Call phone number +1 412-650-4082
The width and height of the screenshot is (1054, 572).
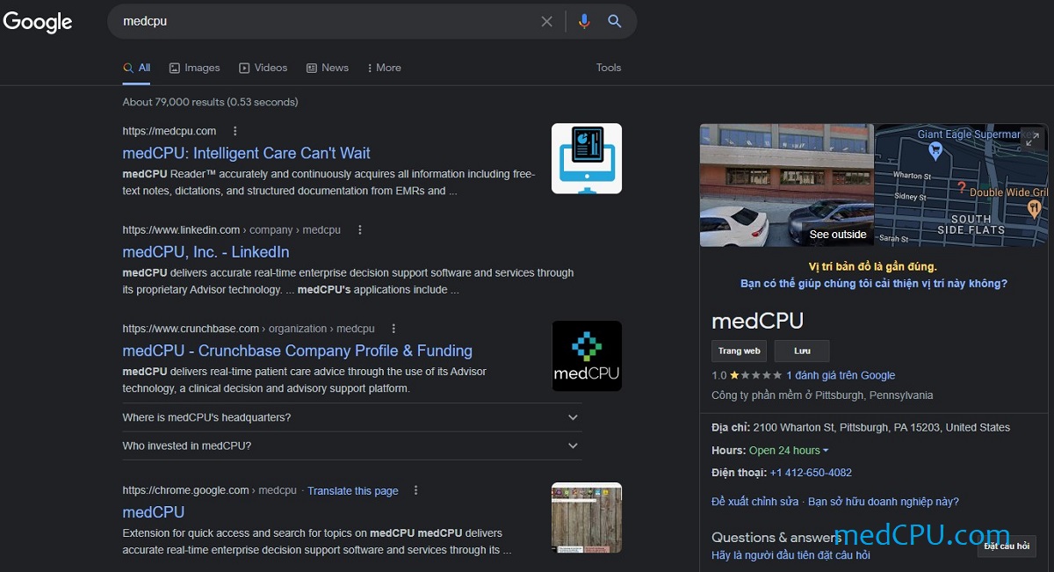(x=811, y=473)
